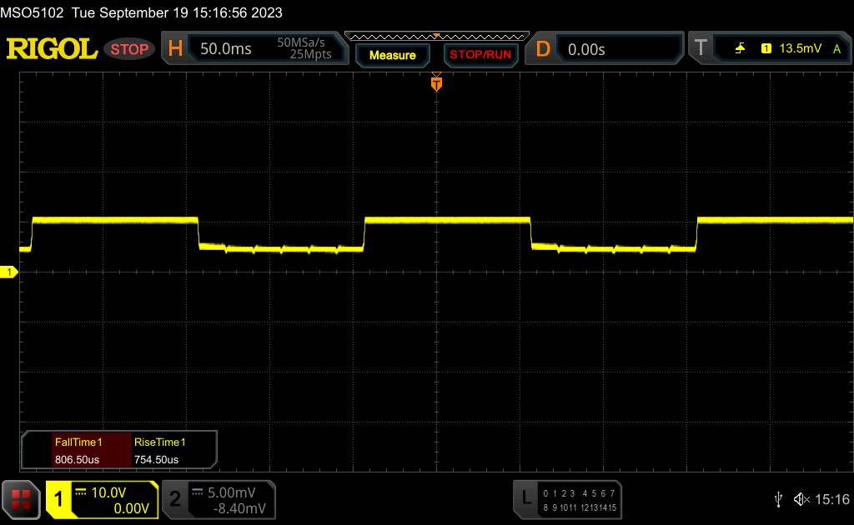Toggle channel 1 with 10.0V scale
Screen dimensions: 854x525
102,499
